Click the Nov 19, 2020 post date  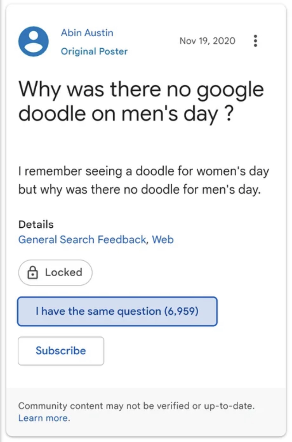coord(207,41)
